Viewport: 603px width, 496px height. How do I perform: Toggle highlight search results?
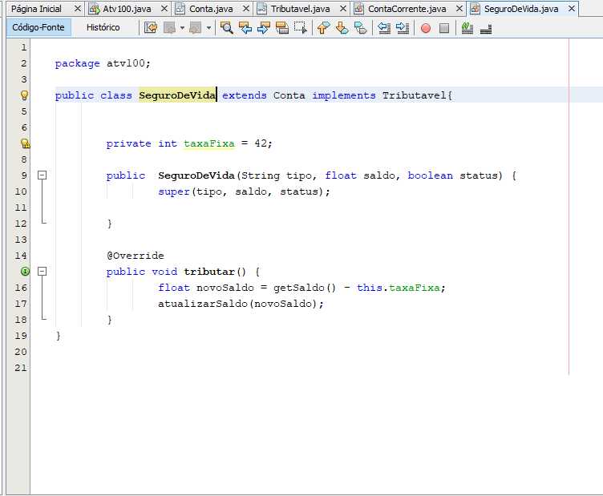click(x=282, y=28)
